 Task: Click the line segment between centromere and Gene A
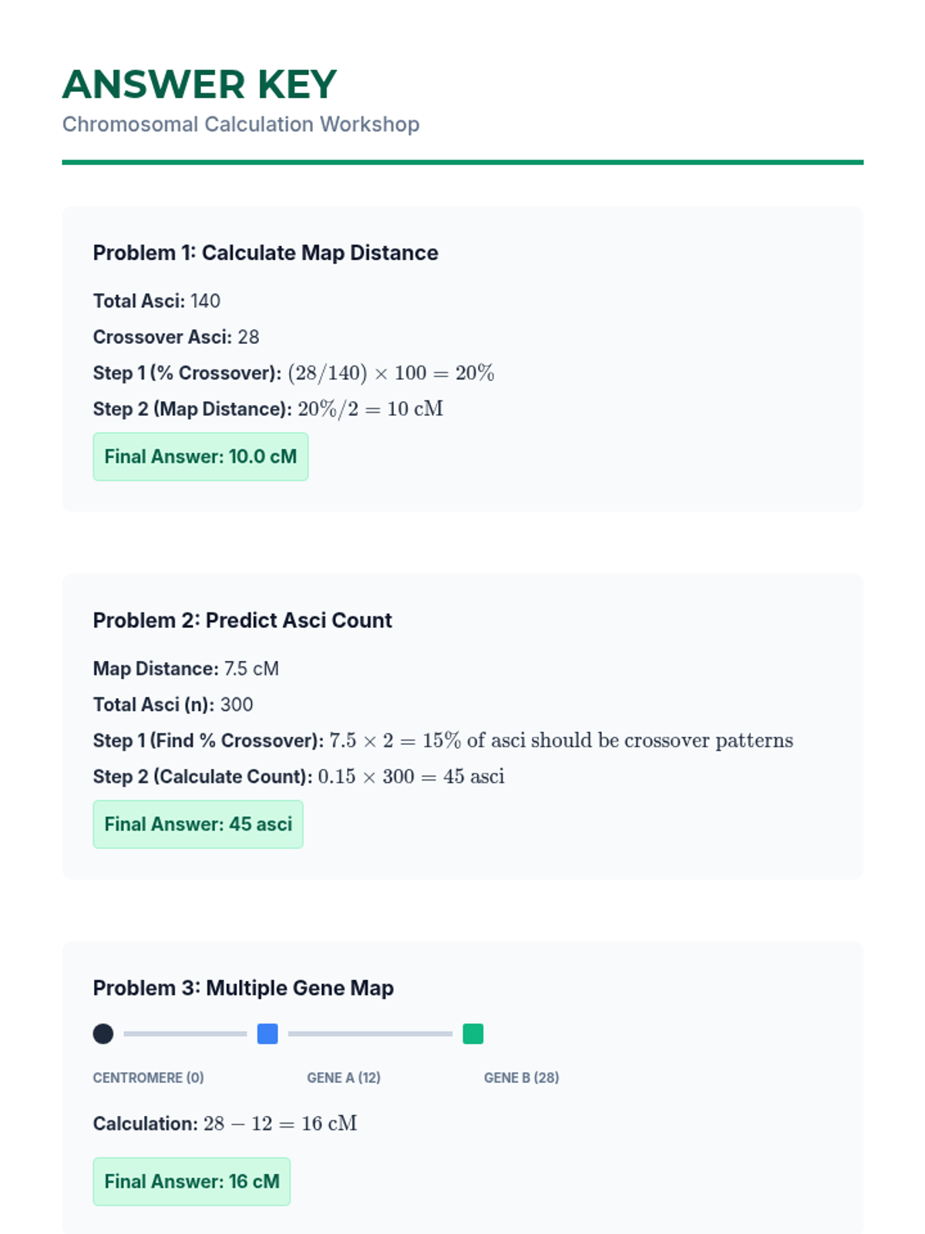(x=185, y=1033)
